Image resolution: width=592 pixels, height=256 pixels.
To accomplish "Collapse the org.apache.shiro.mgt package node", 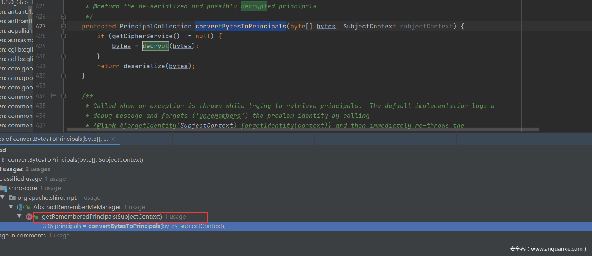I will point(3,198).
